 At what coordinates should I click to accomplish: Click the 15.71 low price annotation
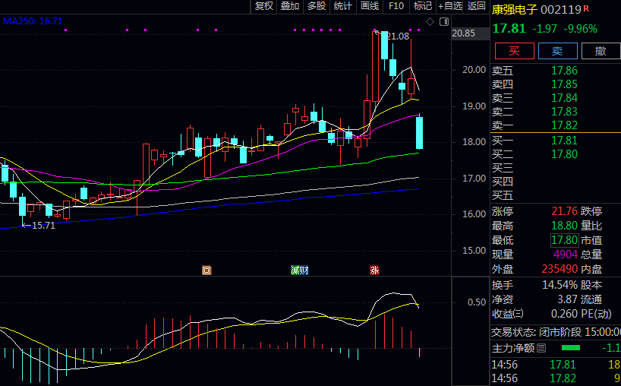tap(43, 226)
